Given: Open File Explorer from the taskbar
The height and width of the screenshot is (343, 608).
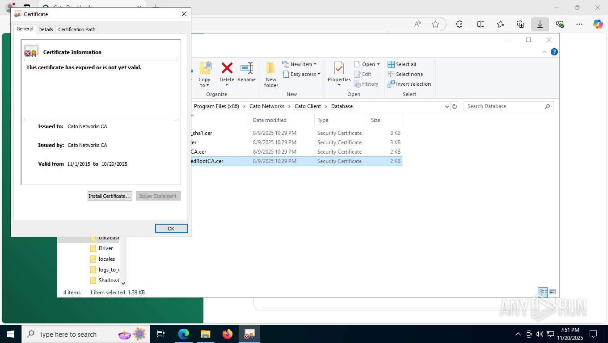Looking at the screenshot, I should [205, 334].
